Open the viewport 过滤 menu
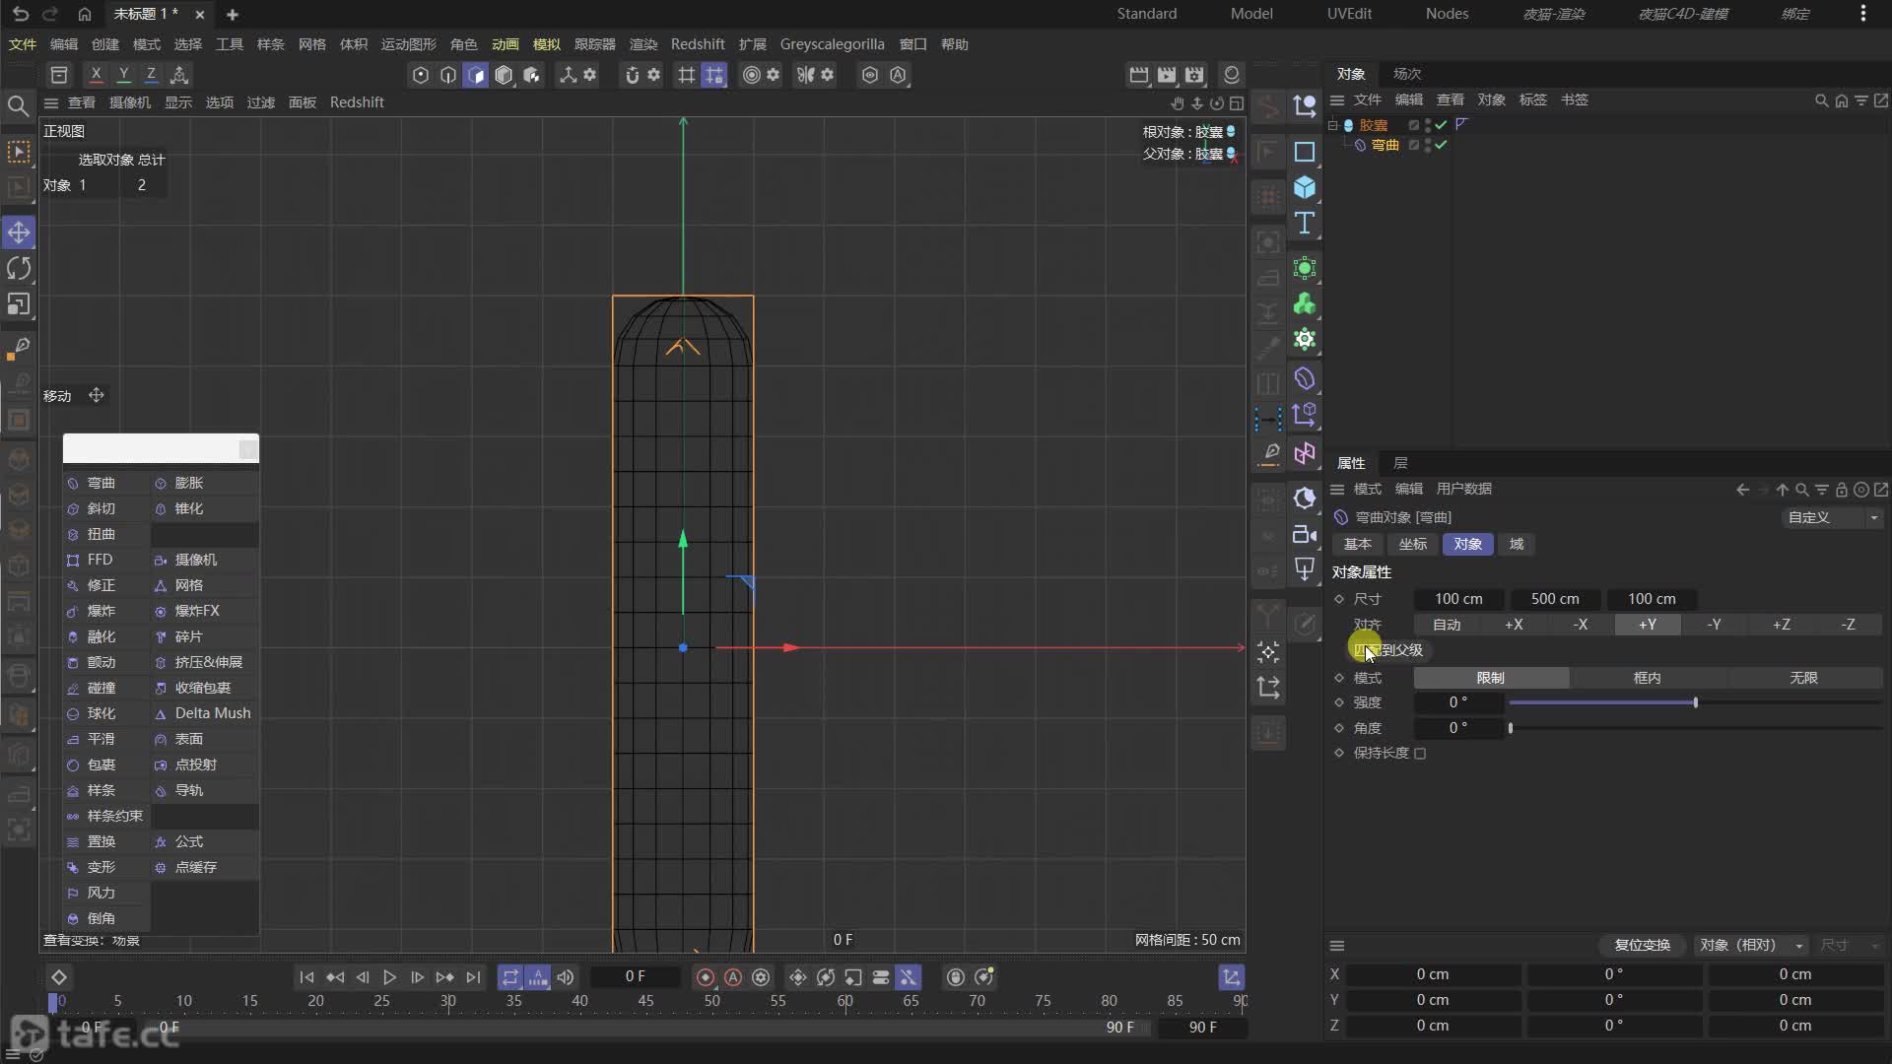The height and width of the screenshot is (1064, 1892). click(261, 102)
